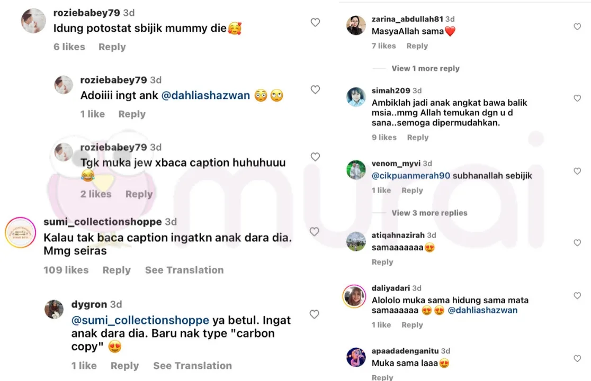Toggle heart on "Tgk muka jew" reply
The height and width of the screenshot is (381, 591).
pyautogui.click(x=315, y=157)
